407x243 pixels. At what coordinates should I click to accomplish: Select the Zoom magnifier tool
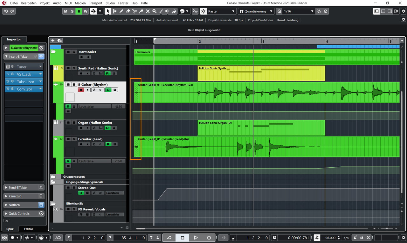pos(155,11)
